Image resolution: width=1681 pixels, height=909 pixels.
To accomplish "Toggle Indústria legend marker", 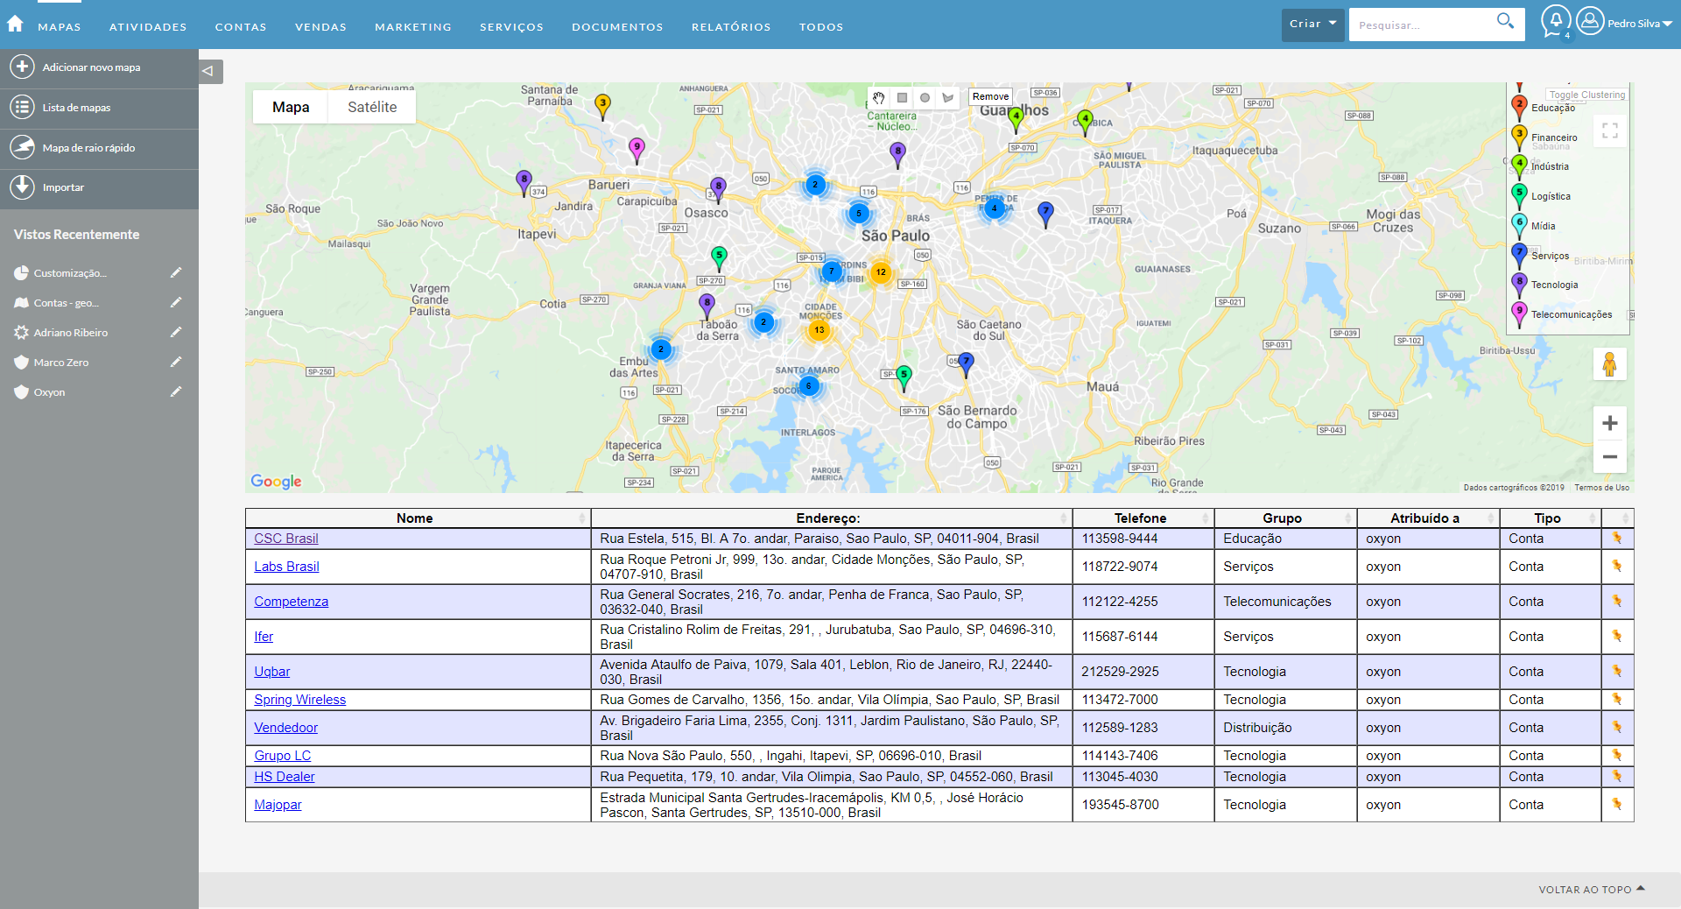I will click(x=1520, y=166).
